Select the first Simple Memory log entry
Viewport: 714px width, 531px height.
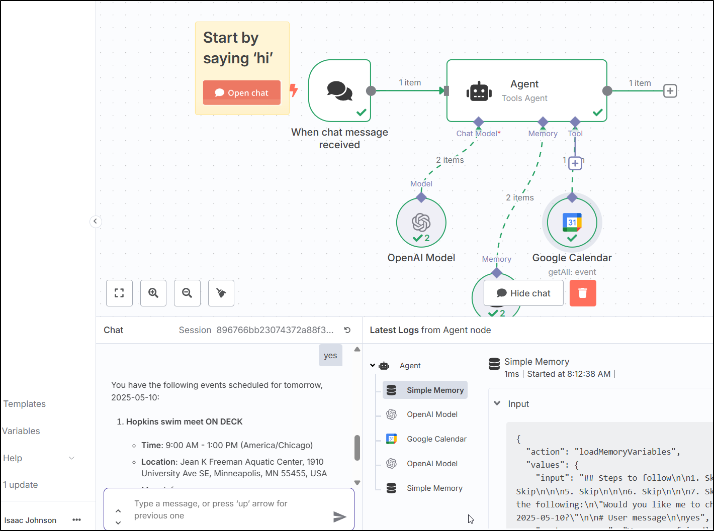(x=425, y=390)
